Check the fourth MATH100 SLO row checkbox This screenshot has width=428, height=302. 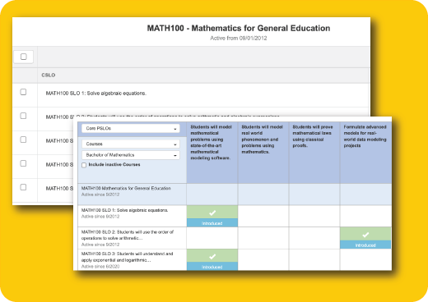coord(23,163)
